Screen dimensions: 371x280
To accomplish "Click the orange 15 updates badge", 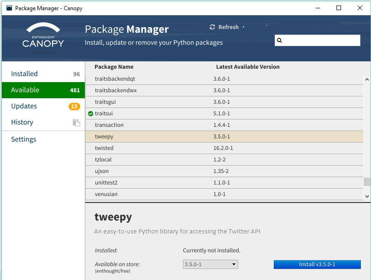I will 74,107.
